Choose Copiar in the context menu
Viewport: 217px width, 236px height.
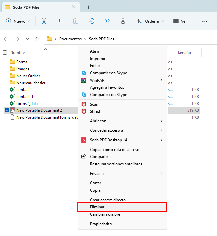point(122,190)
